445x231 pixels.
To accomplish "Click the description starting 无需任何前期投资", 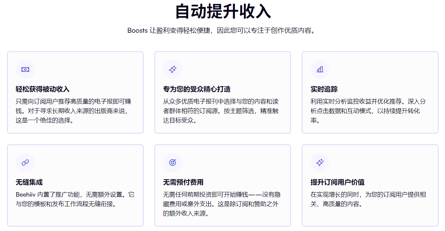I will pos(222,204).
